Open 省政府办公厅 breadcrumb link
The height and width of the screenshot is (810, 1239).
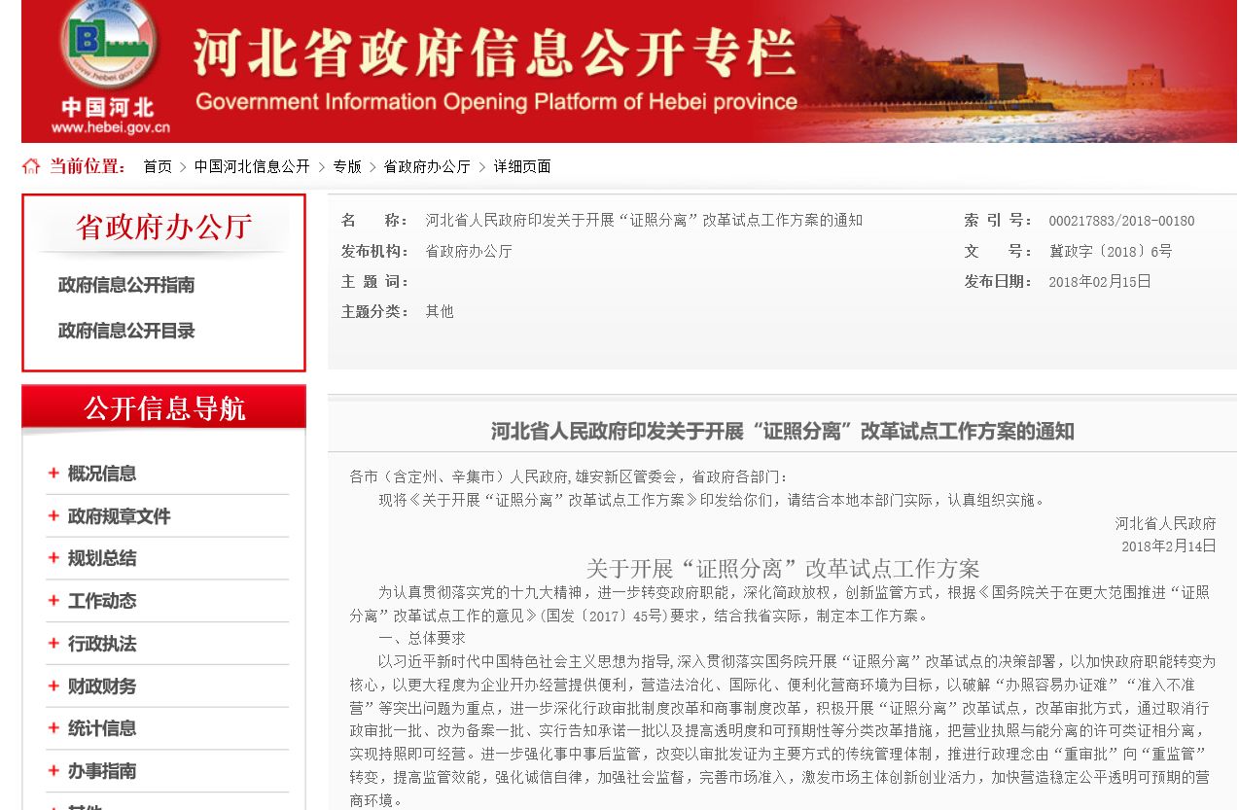(427, 166)
